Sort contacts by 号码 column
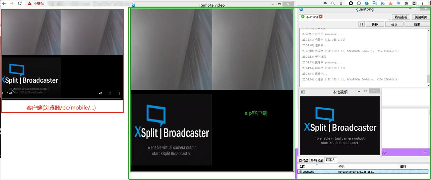 (368, 166)
